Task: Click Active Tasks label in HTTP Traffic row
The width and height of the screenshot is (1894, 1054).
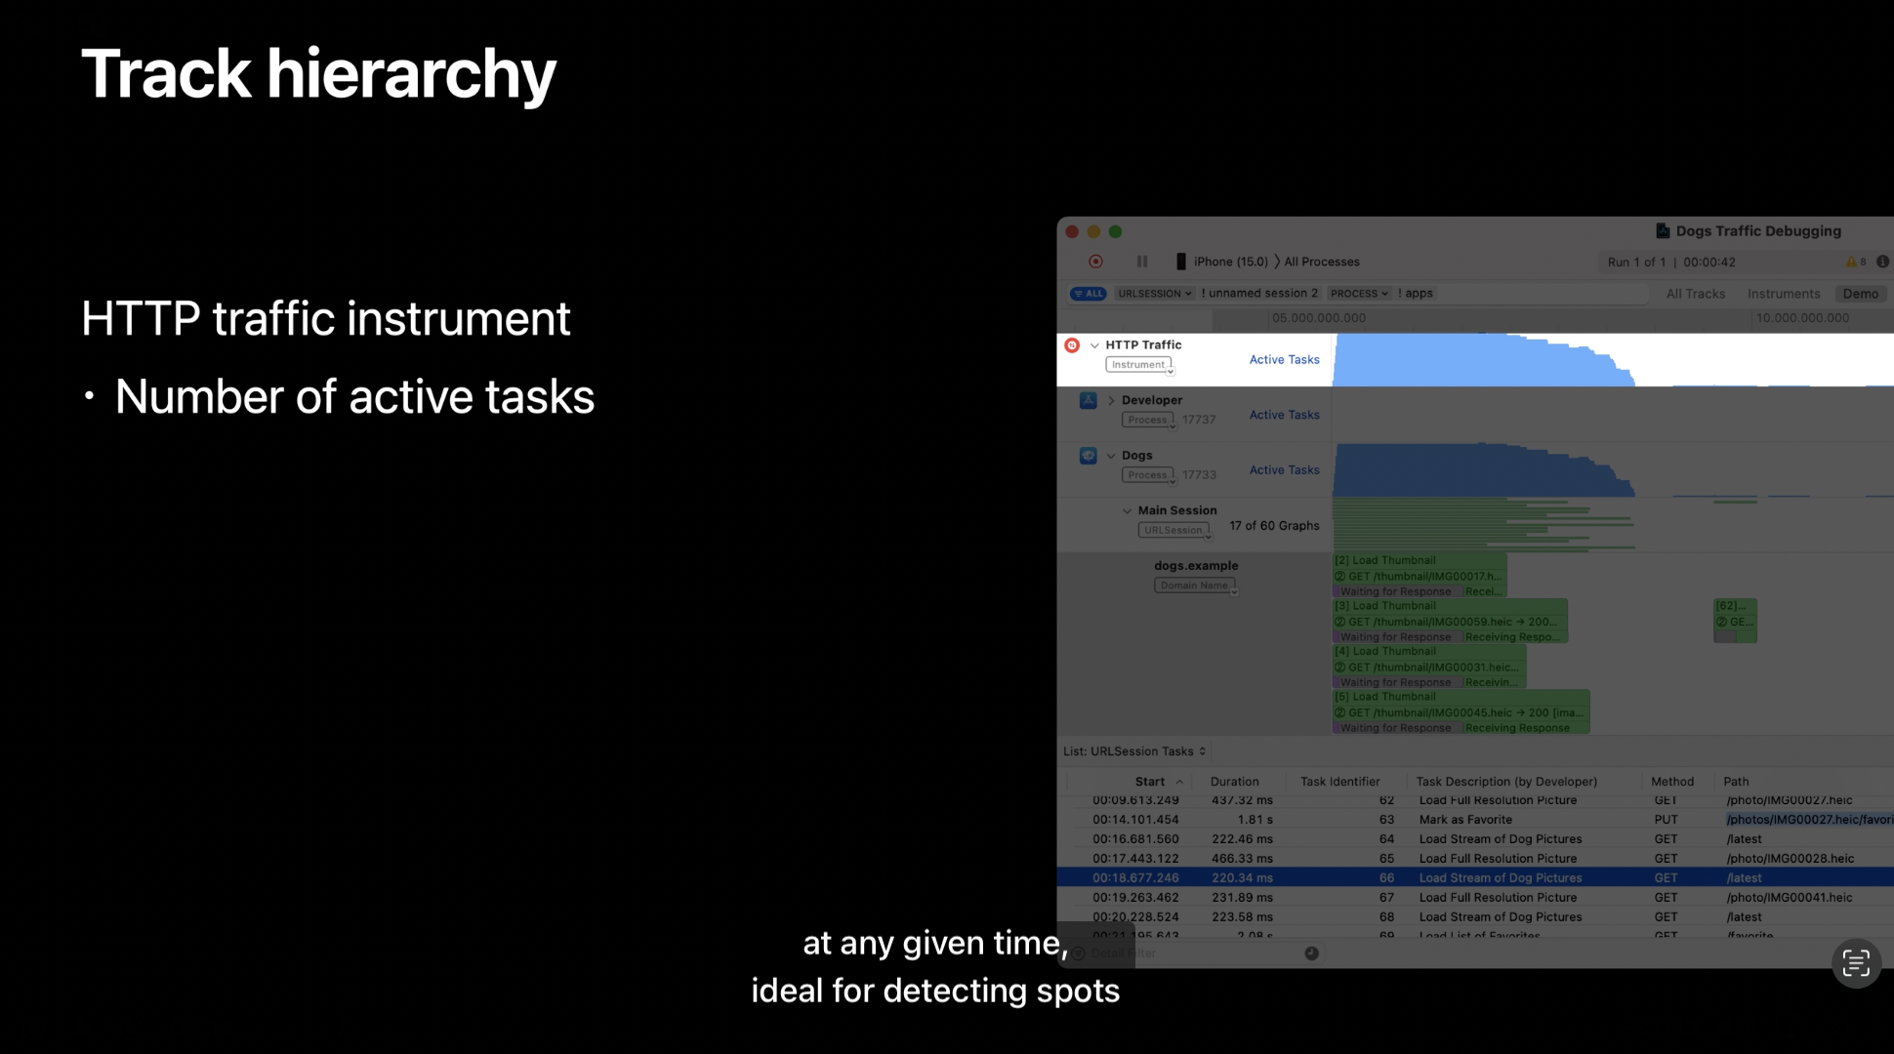Action: pos(1284,360)
